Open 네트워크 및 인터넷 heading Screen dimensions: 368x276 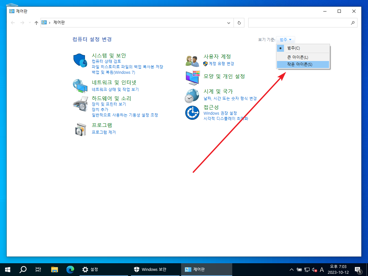point(114,83)
